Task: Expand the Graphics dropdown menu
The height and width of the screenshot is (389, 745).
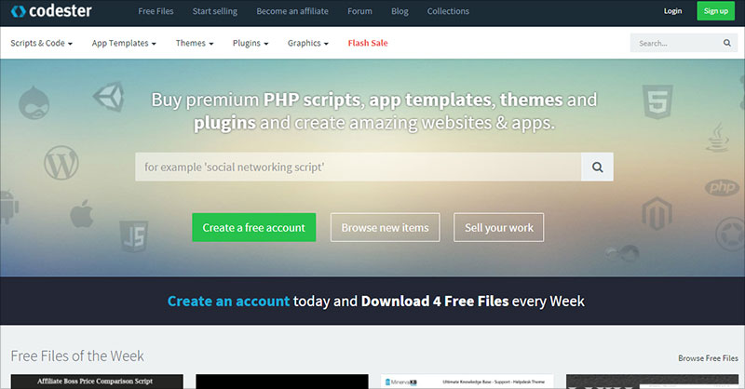Action: 308,43
